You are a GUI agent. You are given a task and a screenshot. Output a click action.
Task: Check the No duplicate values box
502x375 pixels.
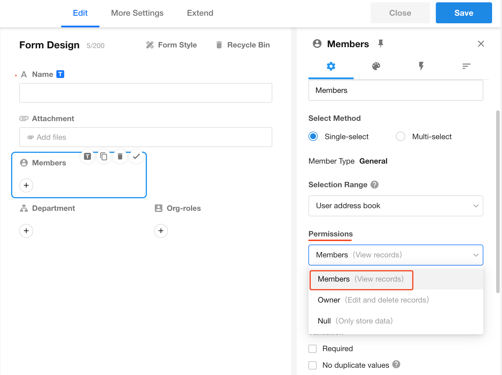[313, 365]
